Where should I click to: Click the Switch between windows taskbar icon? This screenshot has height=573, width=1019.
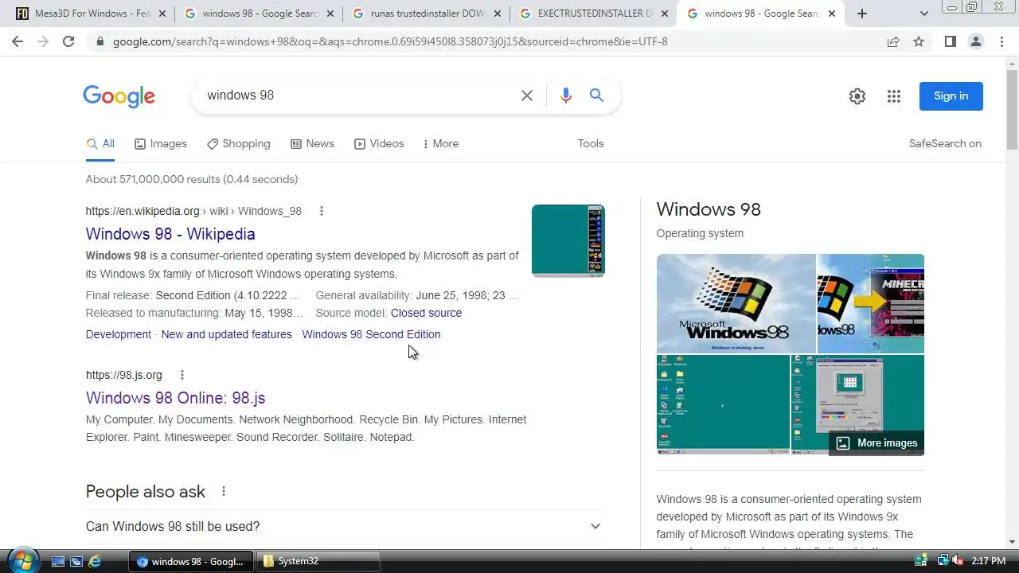76,561
